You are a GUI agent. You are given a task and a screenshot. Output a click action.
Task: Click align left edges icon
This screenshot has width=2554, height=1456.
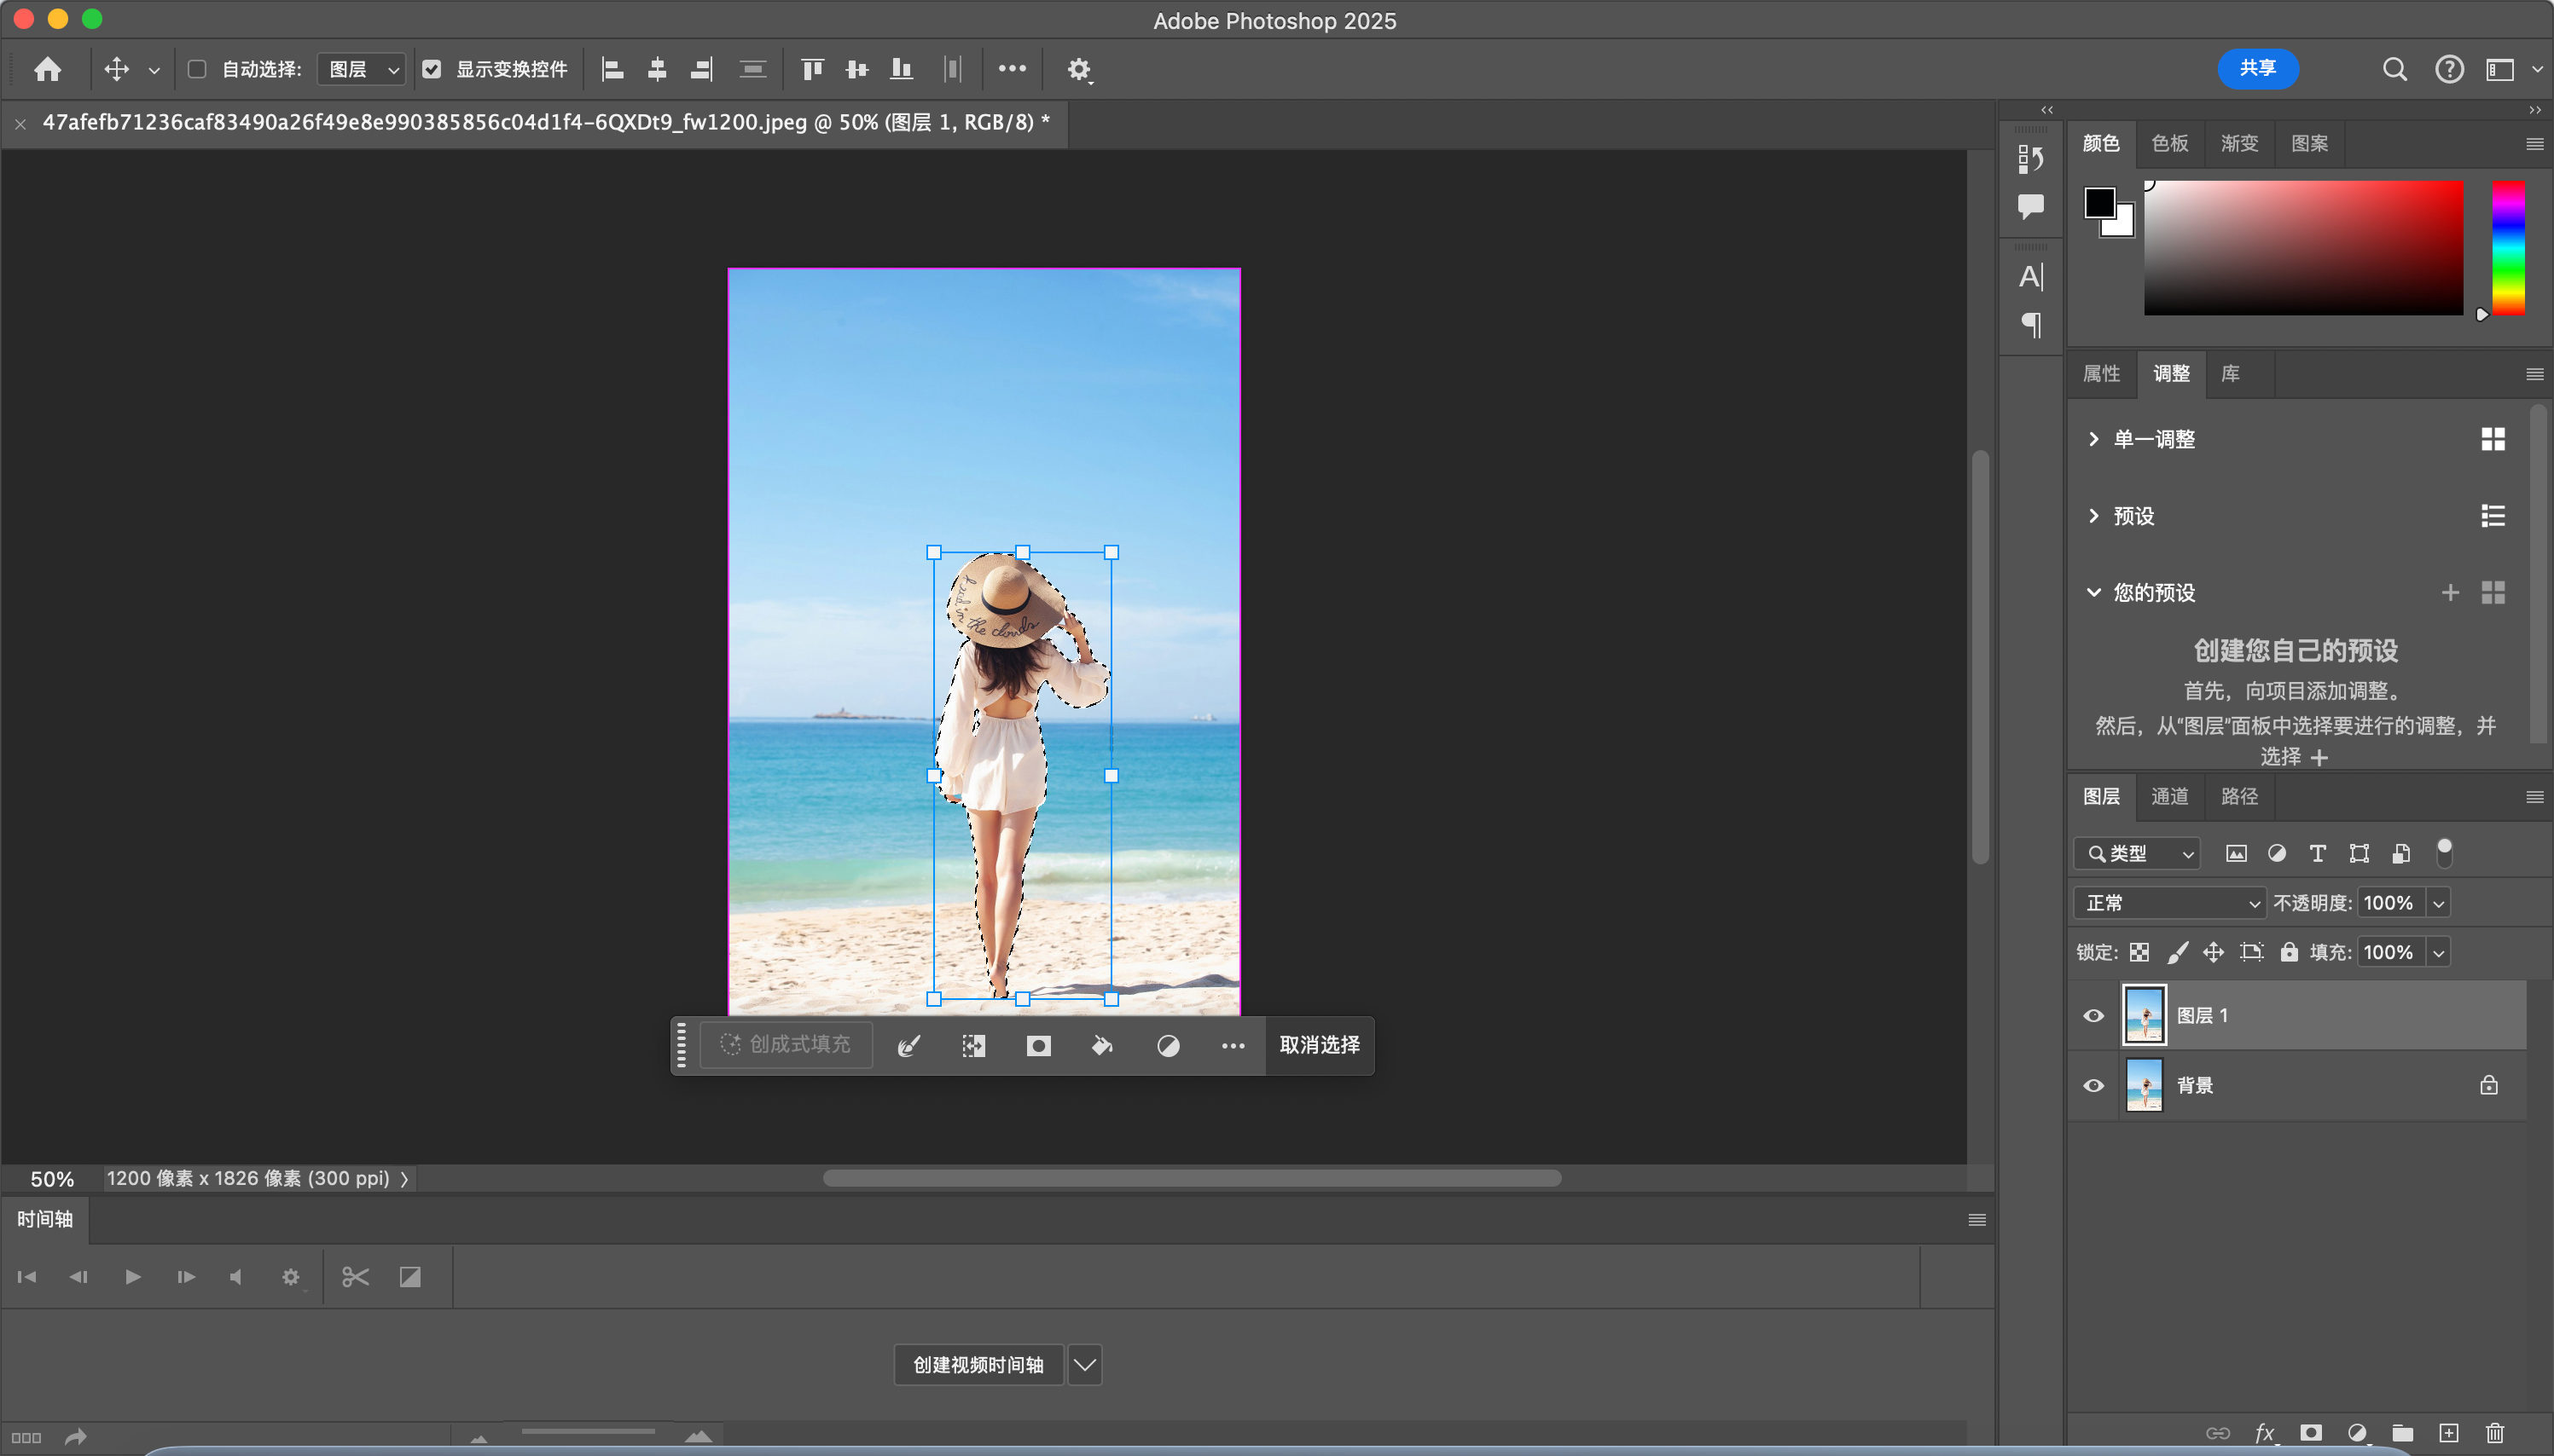(x=612, y=69)
